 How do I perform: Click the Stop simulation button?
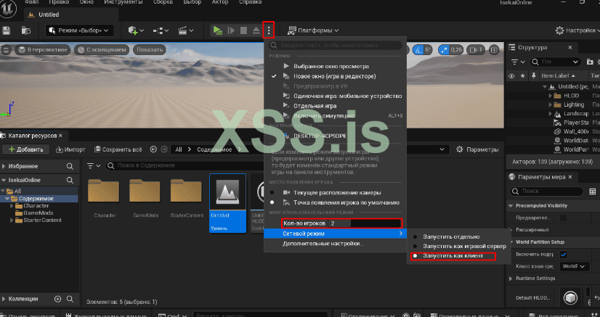243,30
